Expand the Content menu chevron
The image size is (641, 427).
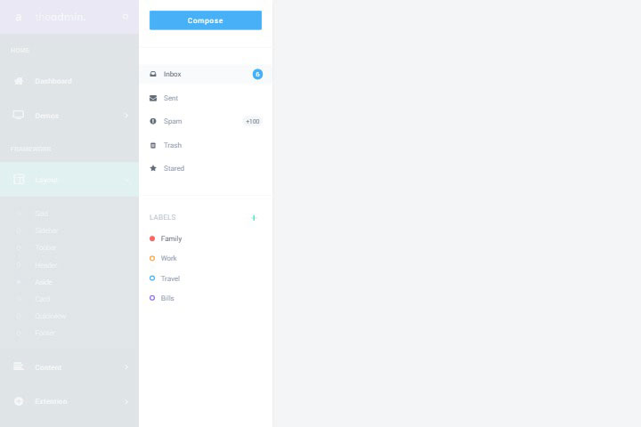point(126,367)
